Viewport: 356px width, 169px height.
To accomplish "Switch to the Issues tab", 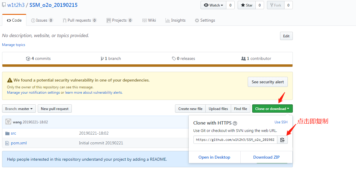I will [x=42, y=20].
